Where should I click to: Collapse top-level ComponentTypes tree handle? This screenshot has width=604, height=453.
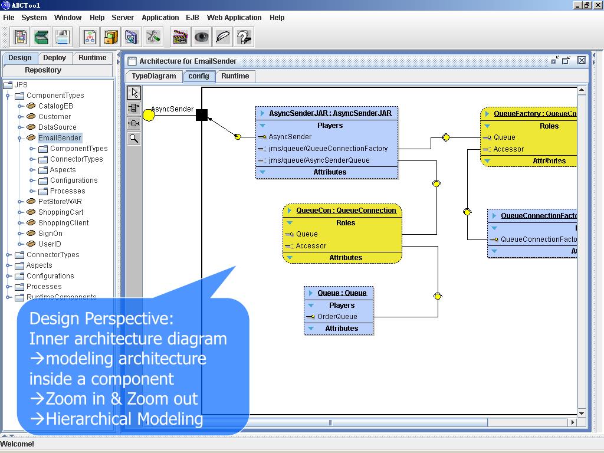pyautogui.click(x=8, y=96)
